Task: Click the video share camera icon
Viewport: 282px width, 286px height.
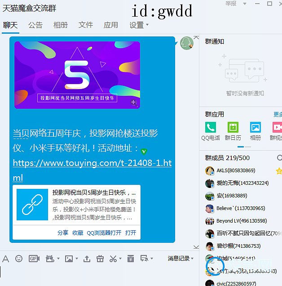Action: 50,259
